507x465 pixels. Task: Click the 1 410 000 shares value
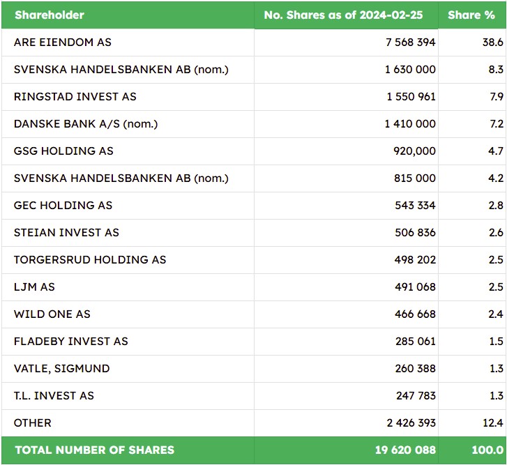[410, 124]
